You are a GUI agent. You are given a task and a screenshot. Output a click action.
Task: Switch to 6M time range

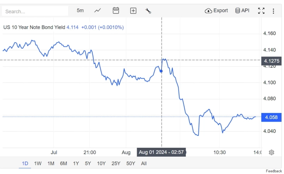pos(64,163)
